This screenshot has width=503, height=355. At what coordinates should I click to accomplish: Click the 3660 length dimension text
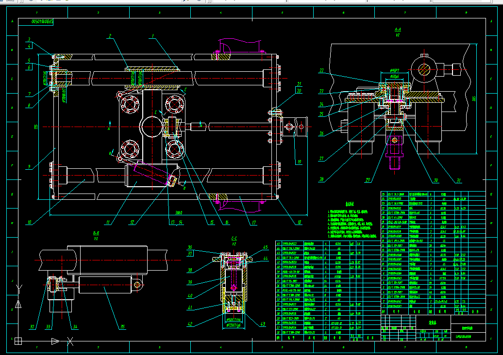(179, 213)
